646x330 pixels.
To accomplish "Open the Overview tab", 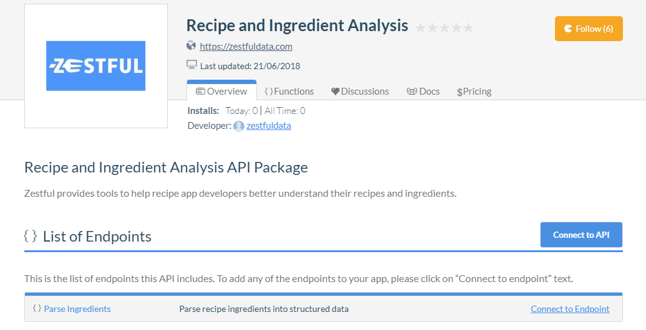I will (x=221, y=92).
